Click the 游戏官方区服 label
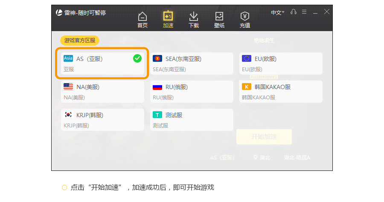 80,40
